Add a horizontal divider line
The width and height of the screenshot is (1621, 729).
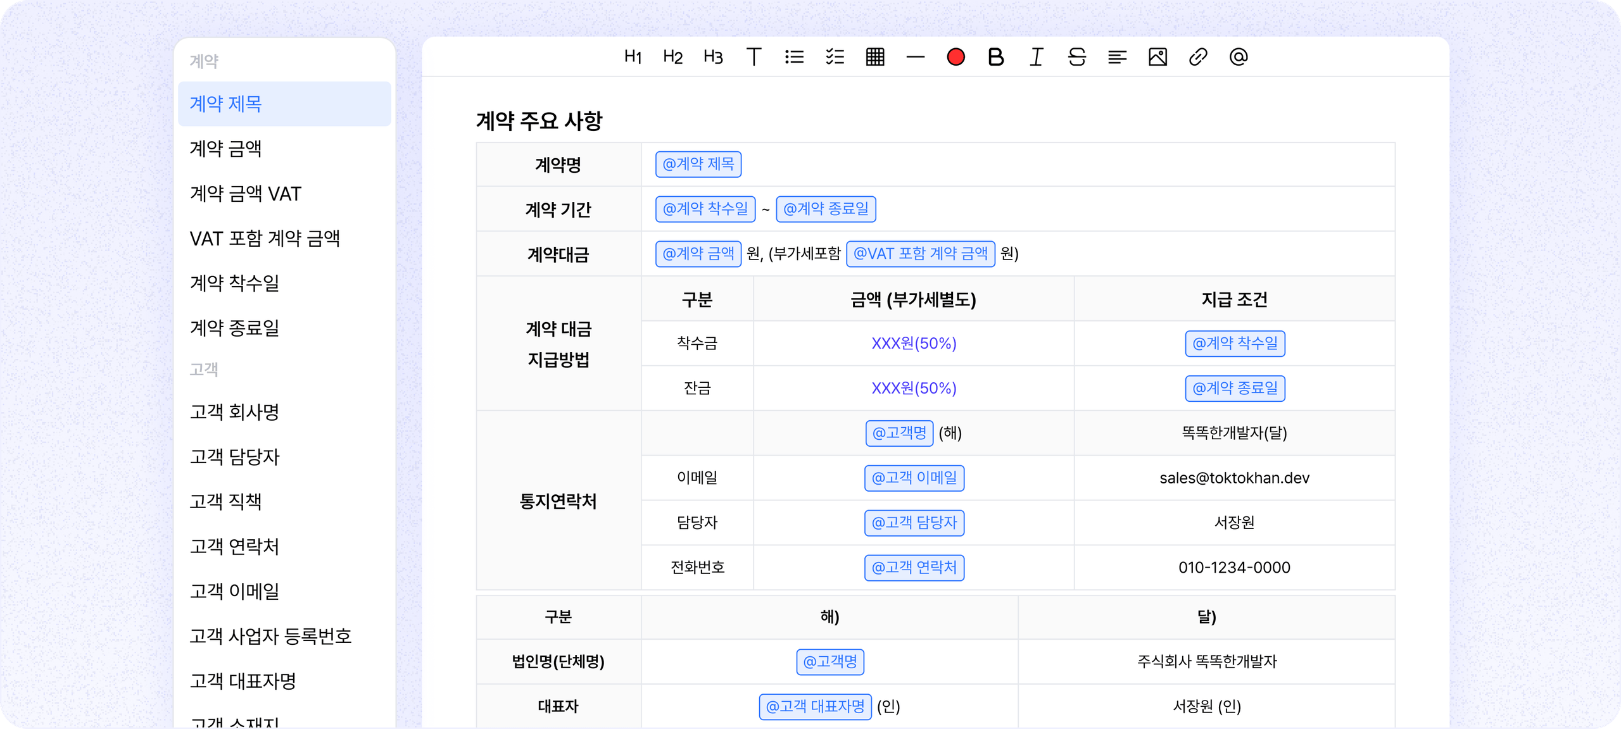[x=916, y=57]
